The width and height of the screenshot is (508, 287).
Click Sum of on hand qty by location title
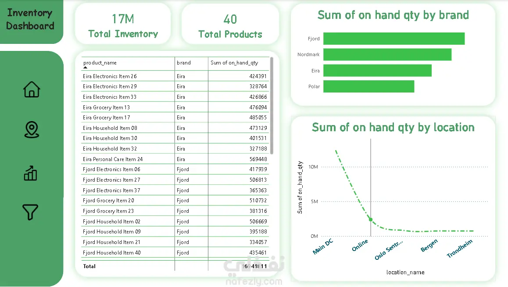(x=393, y=128)
